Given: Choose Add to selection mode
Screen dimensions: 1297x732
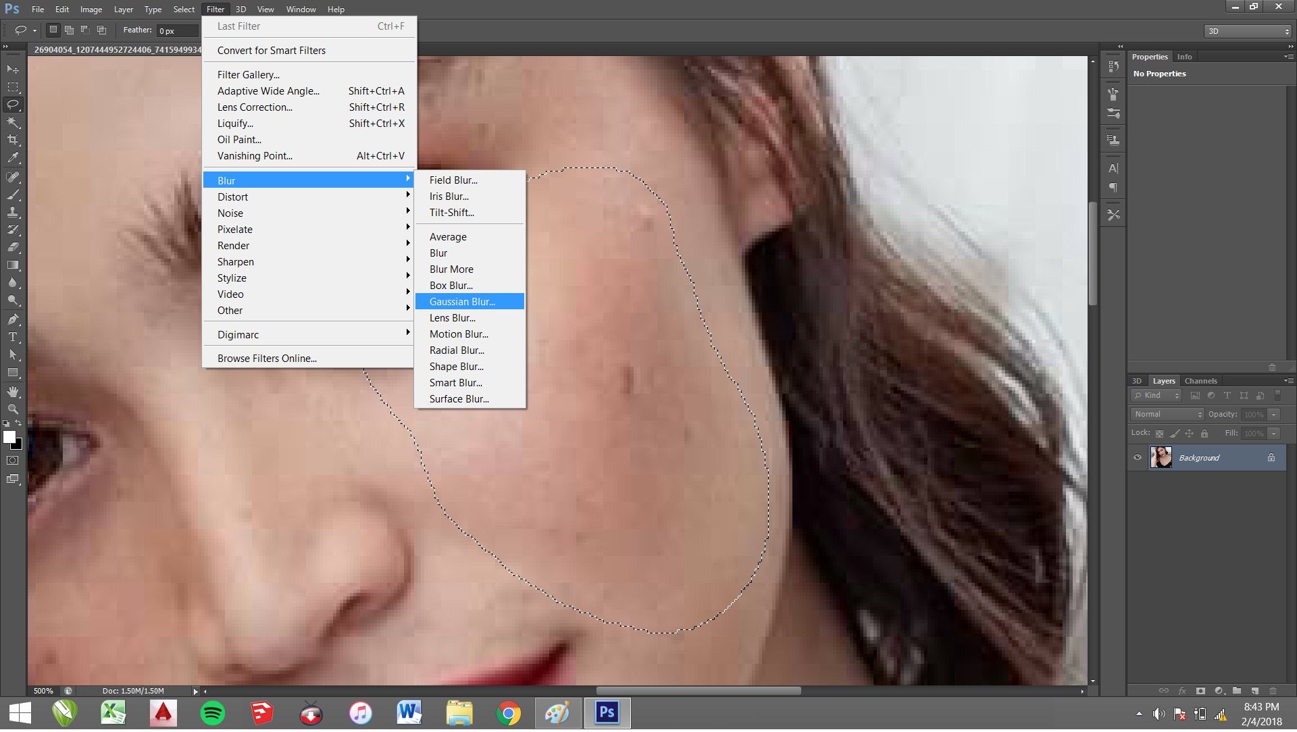Looking at the screenshot, I should coord(69,30).
